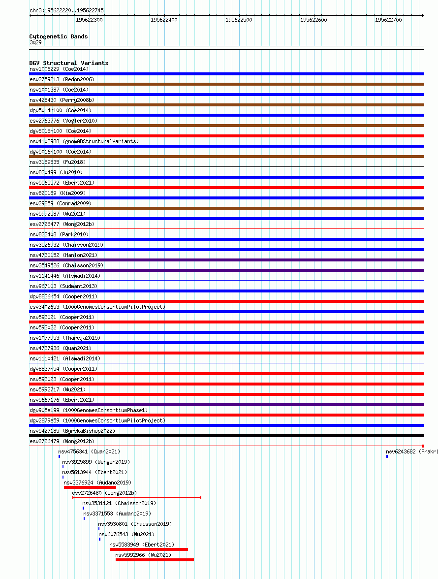438x579 pixels.
Task: Open the dgv5014n100 (Coe2014) variant label
Action: click(61, 110)
